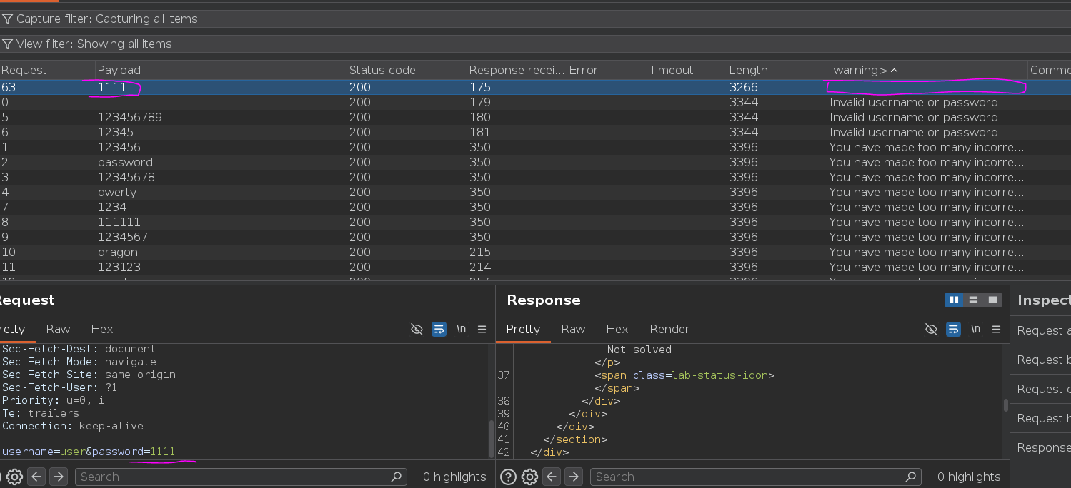This screenshot has height=488, width=1071.
Task: Sort results by Payload column header
Action: point(221,70)
